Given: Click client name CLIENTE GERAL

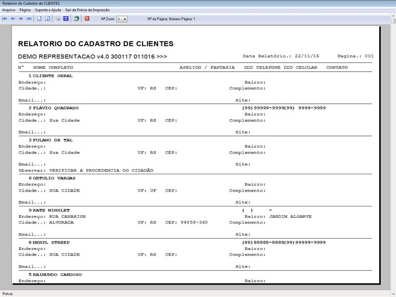Looking at the screenshot, I should (x=53, y=76).
